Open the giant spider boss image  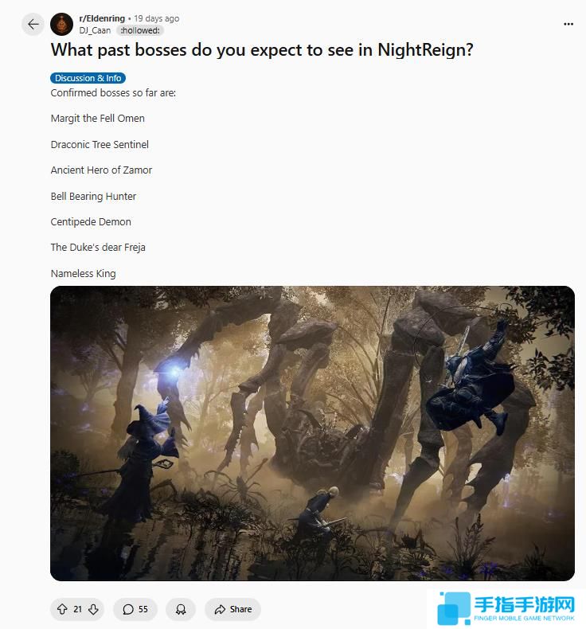click(312, 433)
